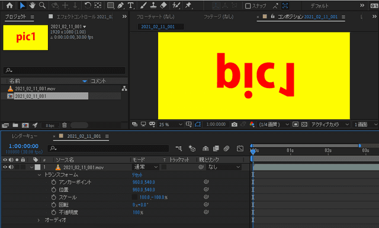Click the 8 bpc color depth button
Screen dimensions: 379x228
click(x=50, y=125)
